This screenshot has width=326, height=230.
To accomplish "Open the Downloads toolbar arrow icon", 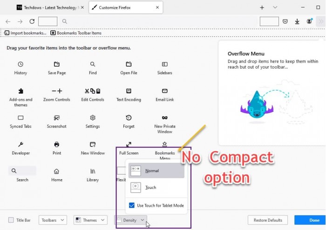I will [x=297, y=21].
